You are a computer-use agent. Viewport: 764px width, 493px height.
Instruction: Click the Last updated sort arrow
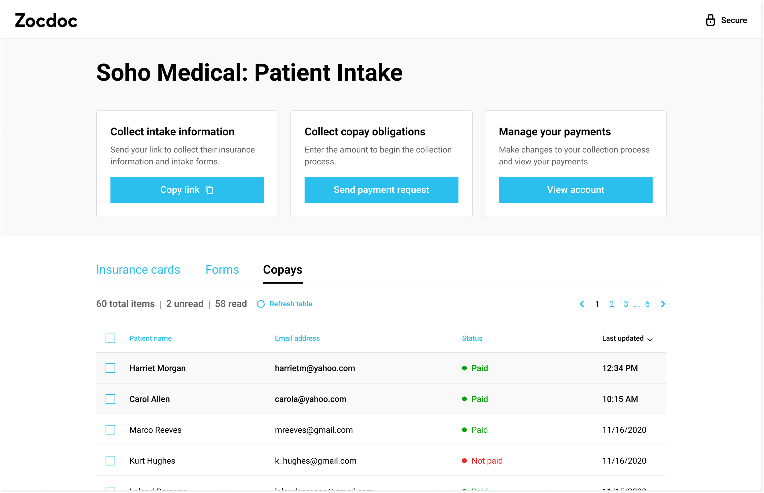click(650, 338)
